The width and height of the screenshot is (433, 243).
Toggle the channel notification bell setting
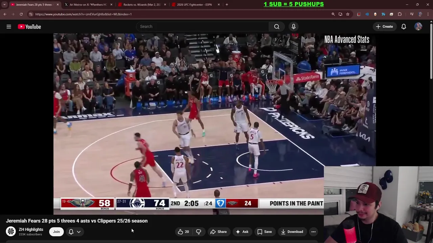click(71, 232)
